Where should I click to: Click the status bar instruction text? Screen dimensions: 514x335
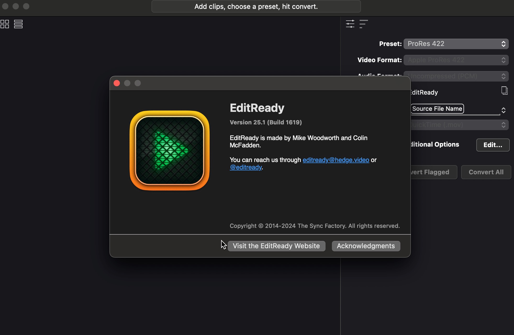[x=256, y=7]
